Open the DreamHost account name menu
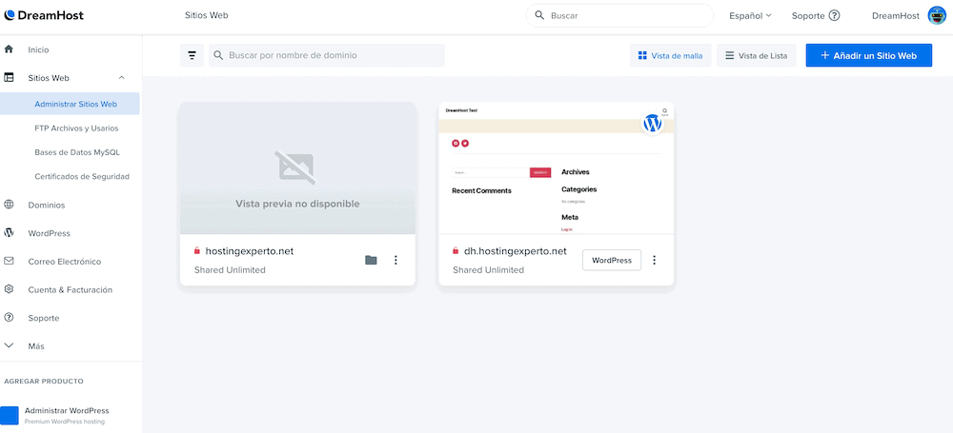Screen dimensions: 953x433 point(895,16)
